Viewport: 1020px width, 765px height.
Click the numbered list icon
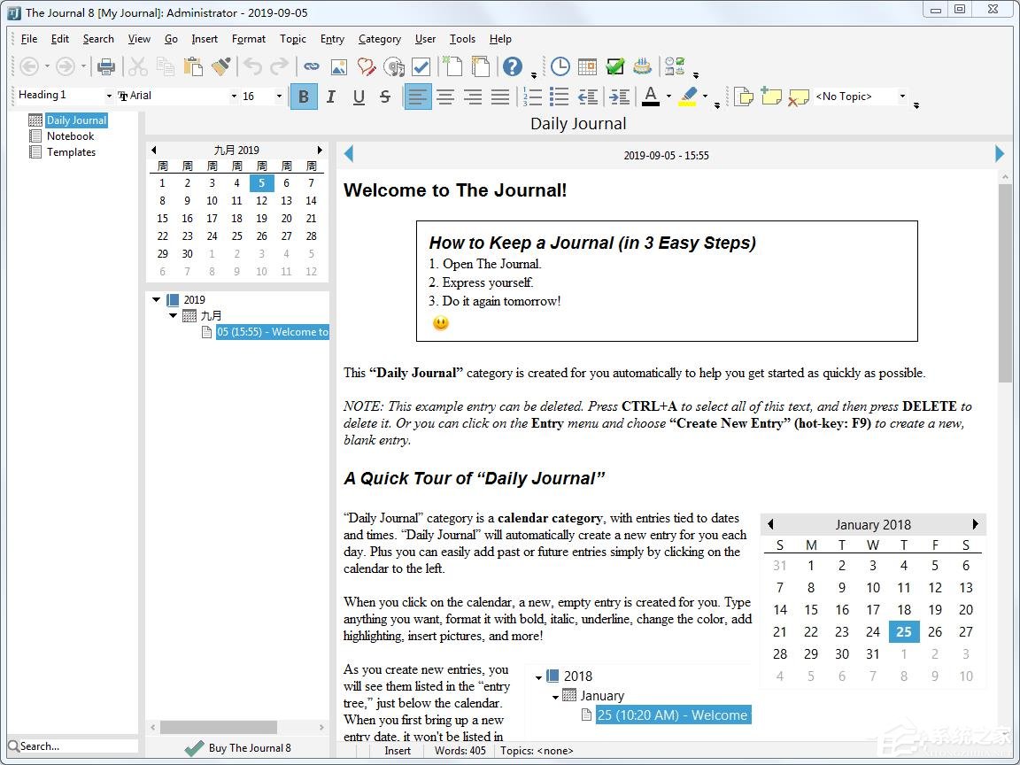[532, 97]
